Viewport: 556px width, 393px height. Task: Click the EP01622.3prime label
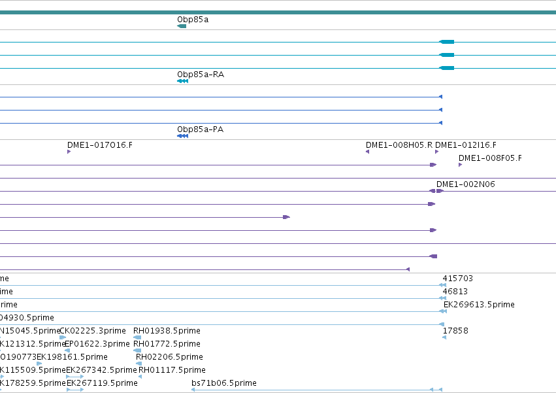97,344
